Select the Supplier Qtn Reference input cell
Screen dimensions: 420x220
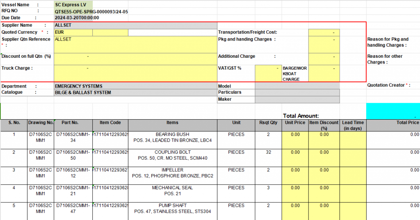pos(135,45)
